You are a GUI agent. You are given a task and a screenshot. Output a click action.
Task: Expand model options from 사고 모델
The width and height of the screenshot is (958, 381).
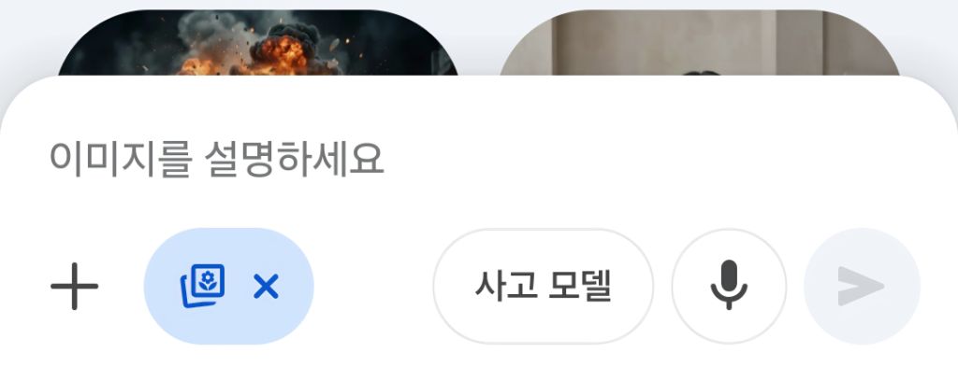544,286
